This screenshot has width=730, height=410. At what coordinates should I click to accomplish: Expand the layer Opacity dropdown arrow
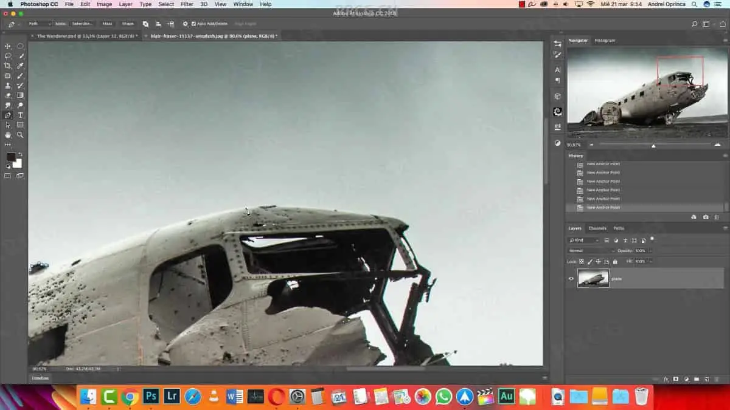pyautogui.click(x=650, y=251)
